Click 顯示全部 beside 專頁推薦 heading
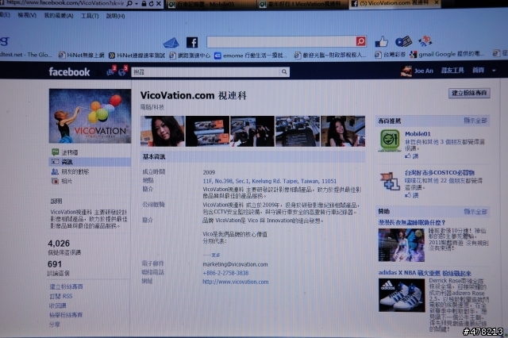 point(475,121)
